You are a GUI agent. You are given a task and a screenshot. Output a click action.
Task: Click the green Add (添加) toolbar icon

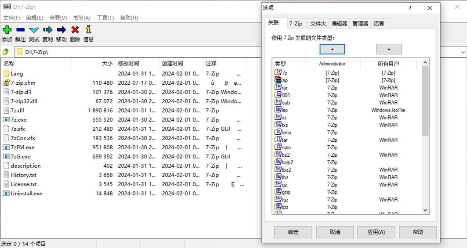7,29
